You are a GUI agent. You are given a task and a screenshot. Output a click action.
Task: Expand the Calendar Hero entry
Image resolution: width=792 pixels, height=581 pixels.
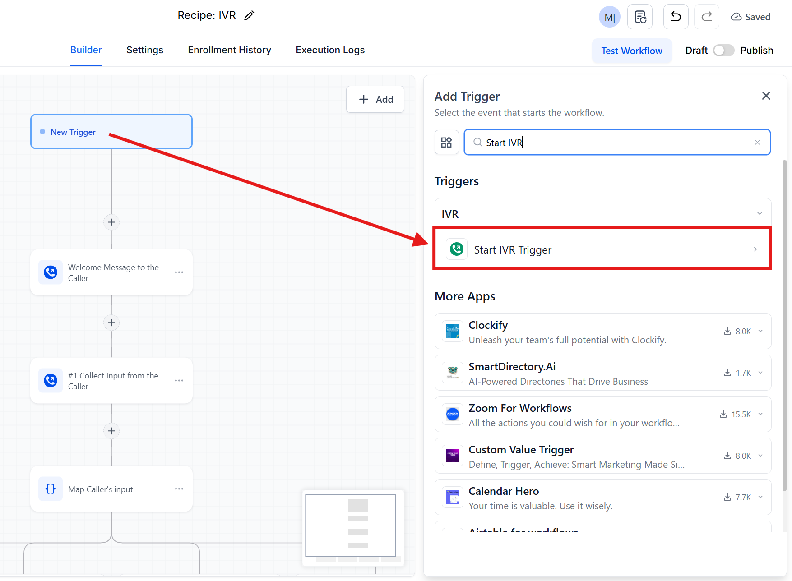pos(760,497)
